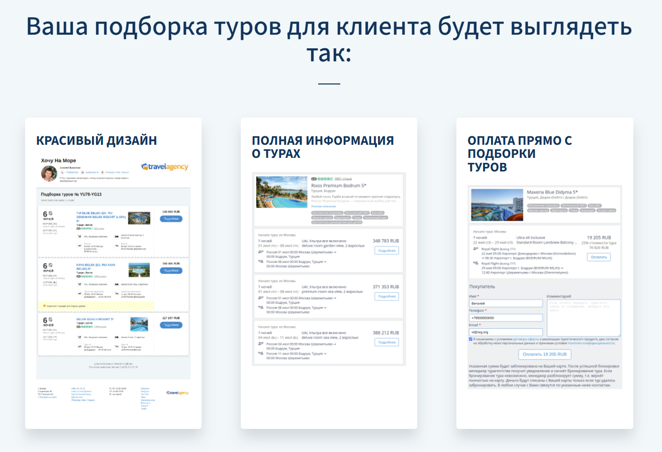The height and width of the screenshot is (452, 662).
Task: Click the moon icon in the TUI BLUE BELEK tour
Action: pos(50,213)
